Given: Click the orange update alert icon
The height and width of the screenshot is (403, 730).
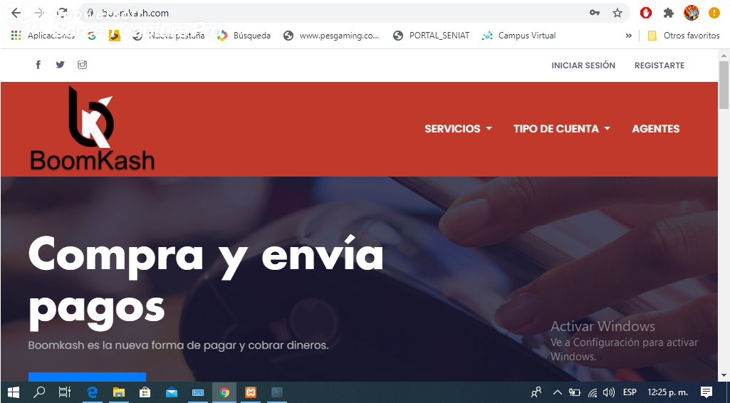Looking at the screenshot, I should click(714, 13).
